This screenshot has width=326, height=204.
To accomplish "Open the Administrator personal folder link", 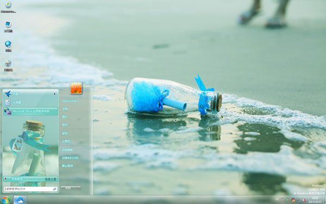I will point(70,101).
